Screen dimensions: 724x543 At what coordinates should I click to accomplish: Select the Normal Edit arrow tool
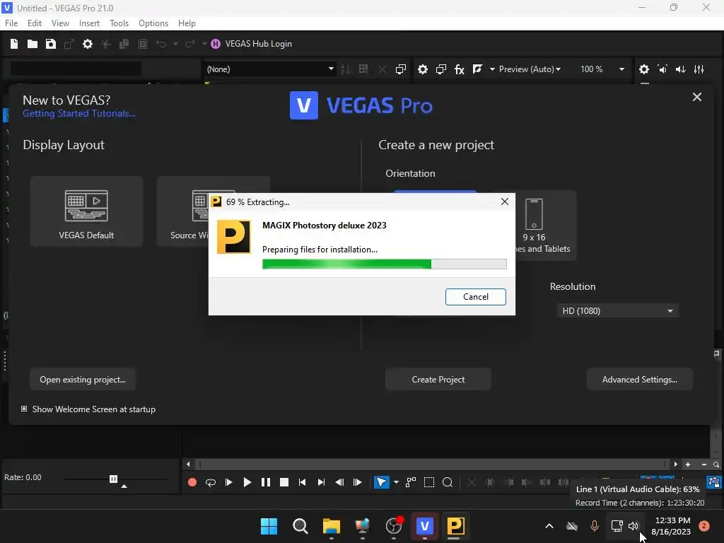[x=381, y=482]
